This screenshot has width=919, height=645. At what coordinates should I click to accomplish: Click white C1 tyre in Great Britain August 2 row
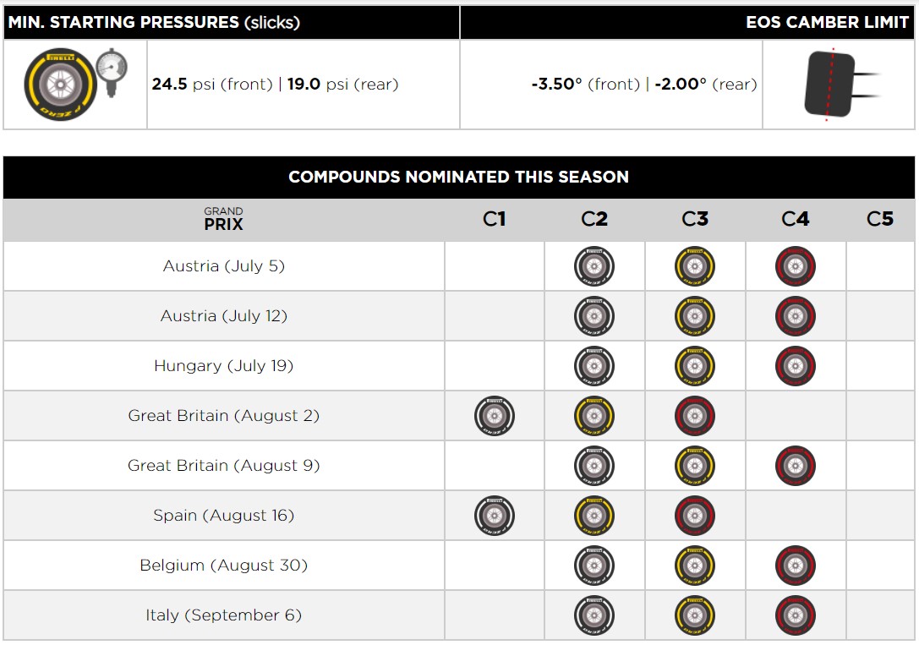494,416
